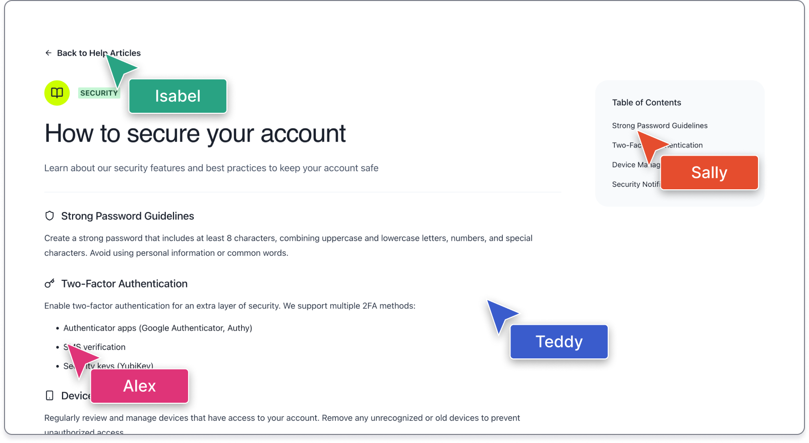Click the "How to secure your account" title

pos(195,134)
